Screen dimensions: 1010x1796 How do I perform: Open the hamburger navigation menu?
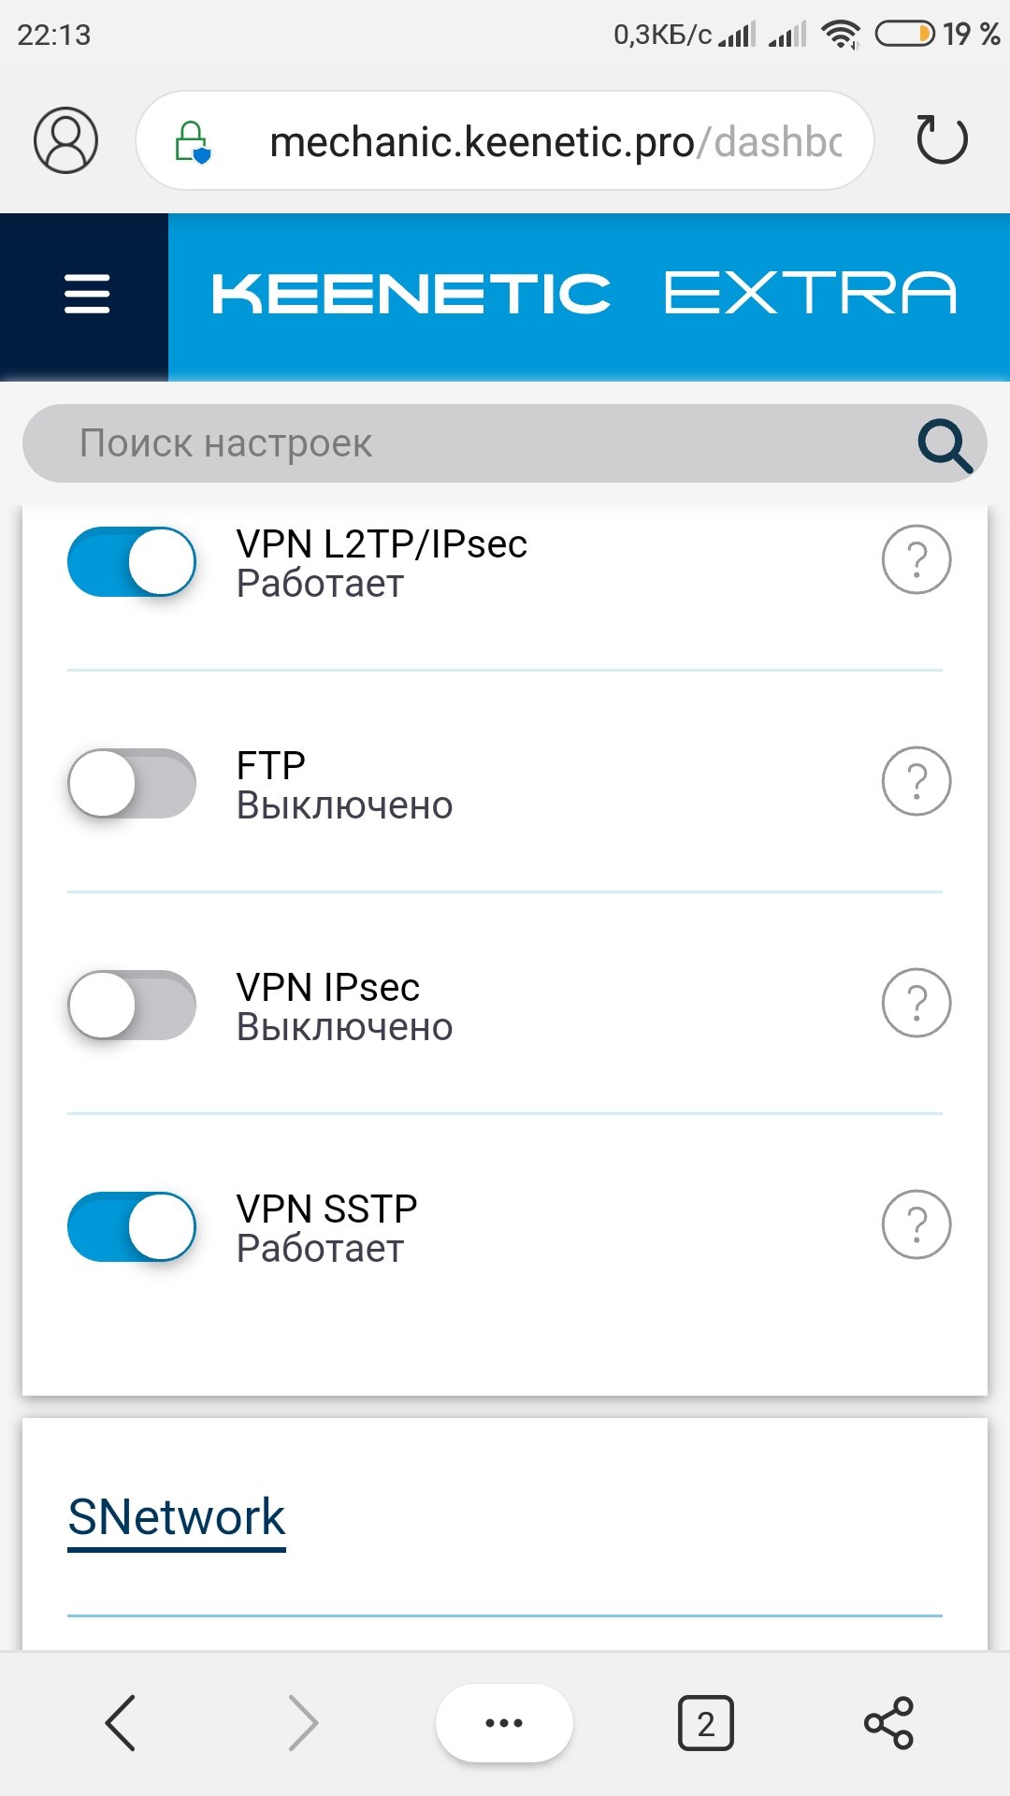coord(86,294)
